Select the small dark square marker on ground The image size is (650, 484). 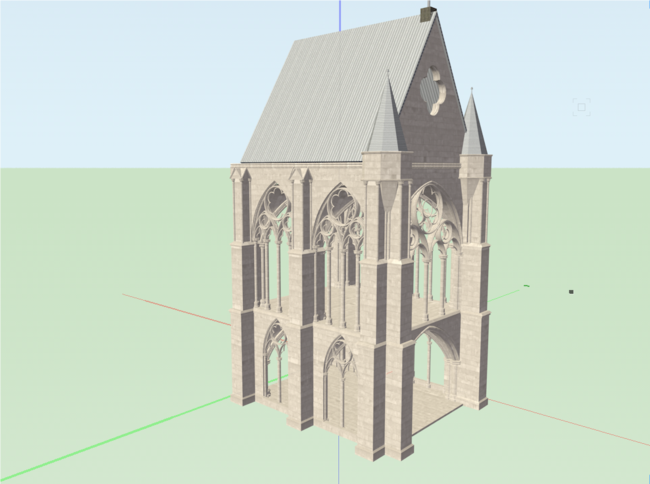[x=571, y=292]
